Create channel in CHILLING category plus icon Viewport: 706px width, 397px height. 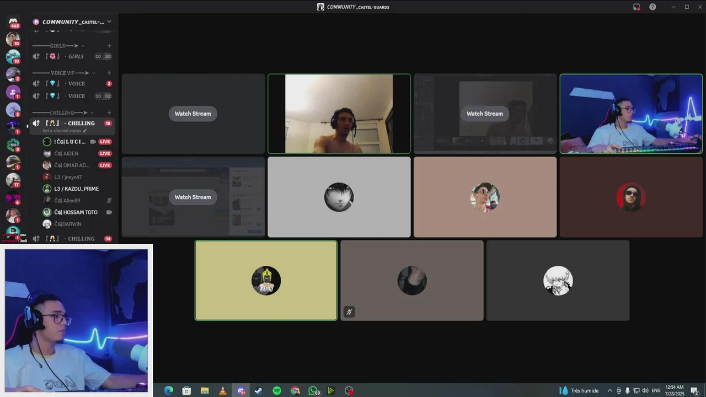click(x=109, y=112)
